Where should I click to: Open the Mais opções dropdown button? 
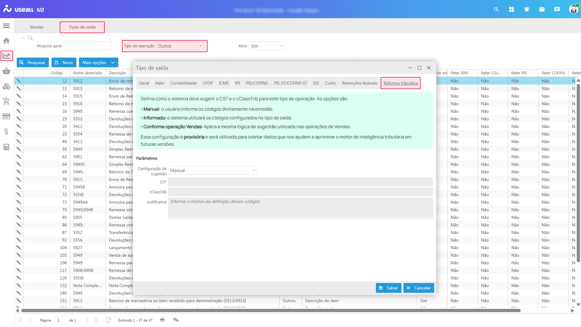tap(98, 62)
